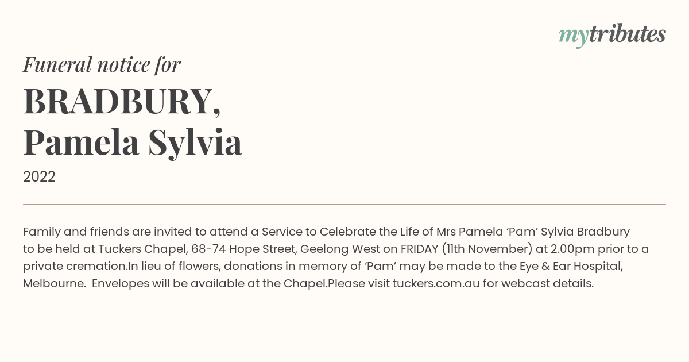Click 'private cremation' phrase
The width and height of the screenshot is (689, 362).
click(74, 266)
